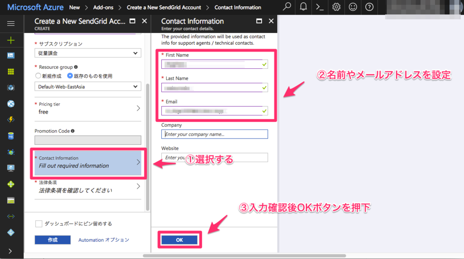The width and height of the screenshot is (464, 259).
Task: Close the Create a New SendGrid Account blade
Action: point(145,21)
